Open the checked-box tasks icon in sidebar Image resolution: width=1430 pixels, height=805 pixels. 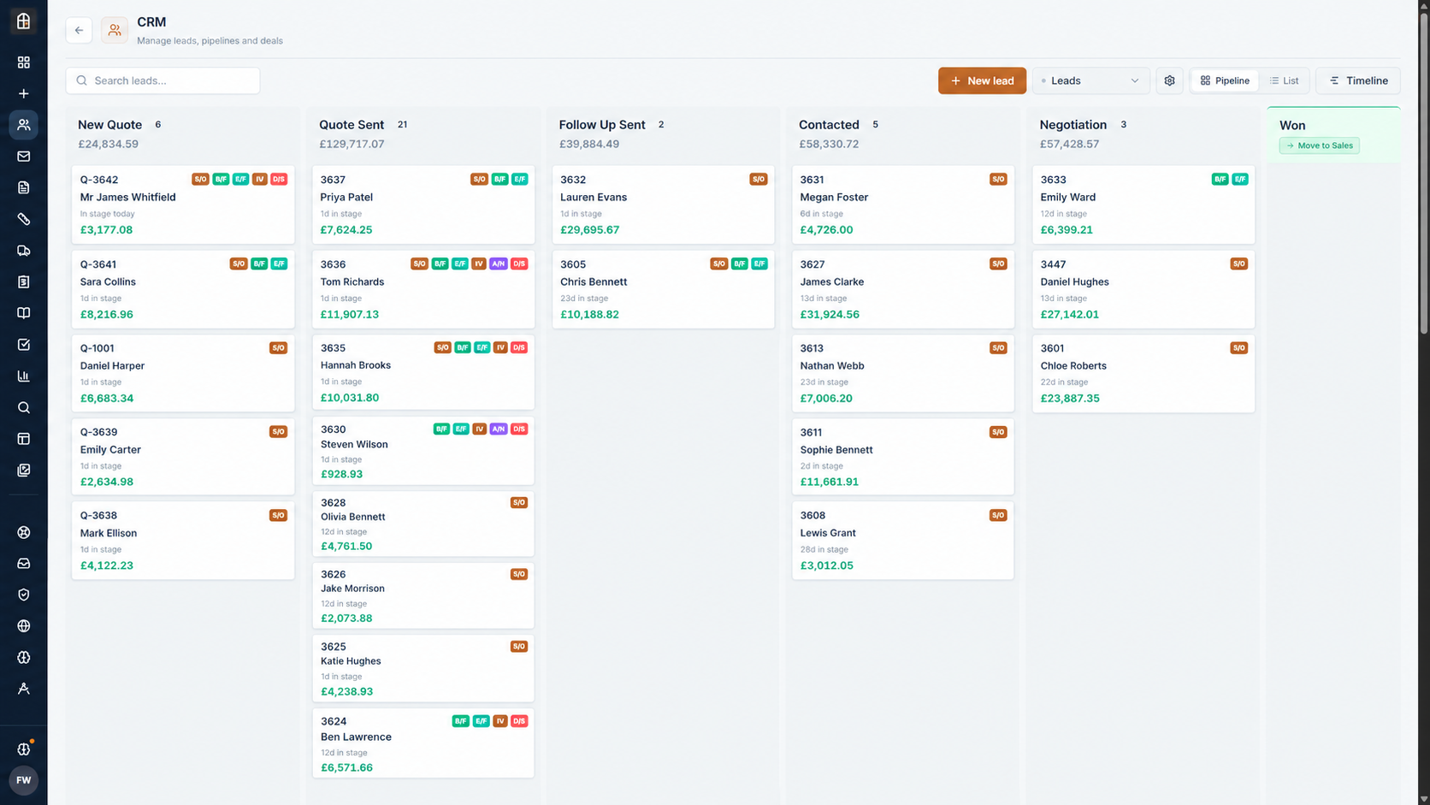click(24, 345)
